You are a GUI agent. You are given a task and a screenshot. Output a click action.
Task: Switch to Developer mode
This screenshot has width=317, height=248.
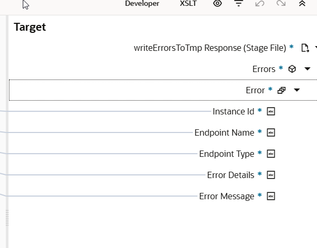click(142, 3)
